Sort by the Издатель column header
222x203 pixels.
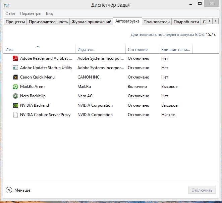(86, 50)
